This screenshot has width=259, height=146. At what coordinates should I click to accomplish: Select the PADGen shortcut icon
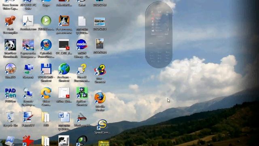coord(11,93)
